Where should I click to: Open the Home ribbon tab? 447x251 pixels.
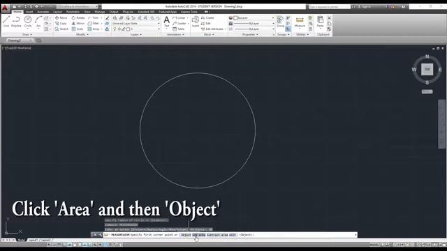click(x=17, y=12)
